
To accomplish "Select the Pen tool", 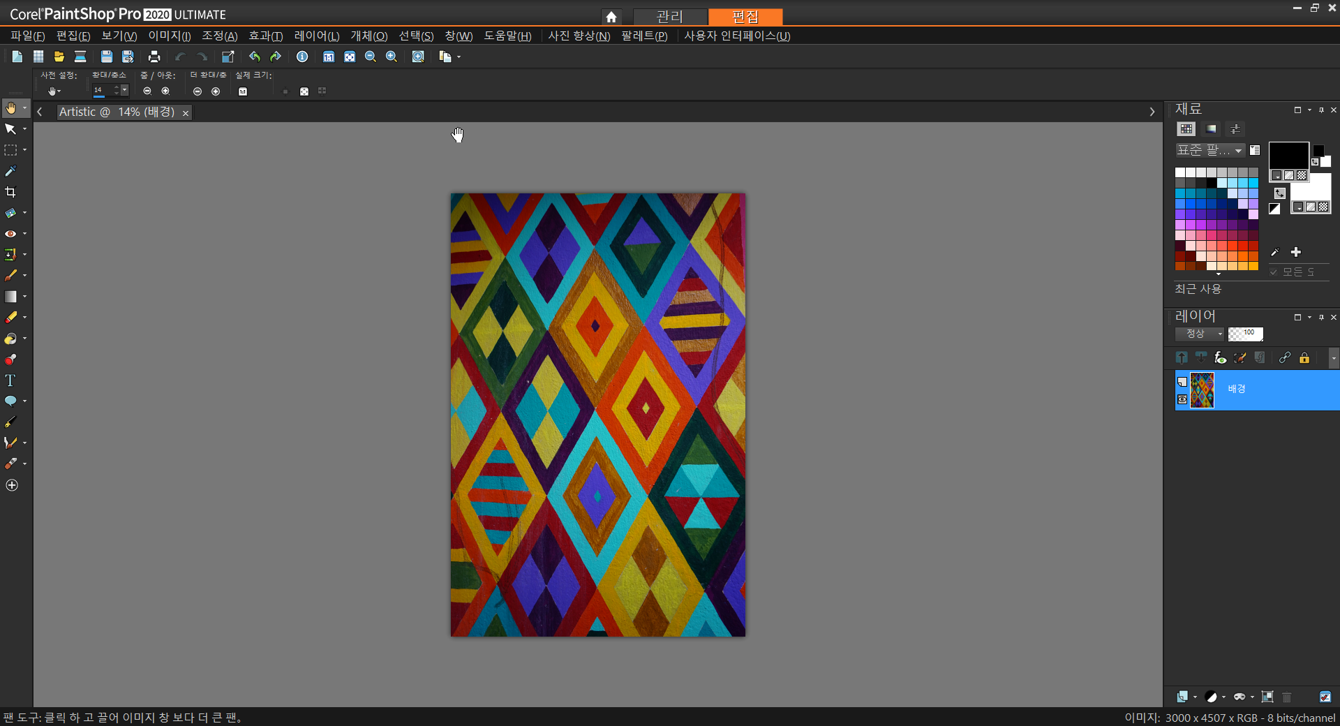I will pyautogui.click(x=10, y=422).
